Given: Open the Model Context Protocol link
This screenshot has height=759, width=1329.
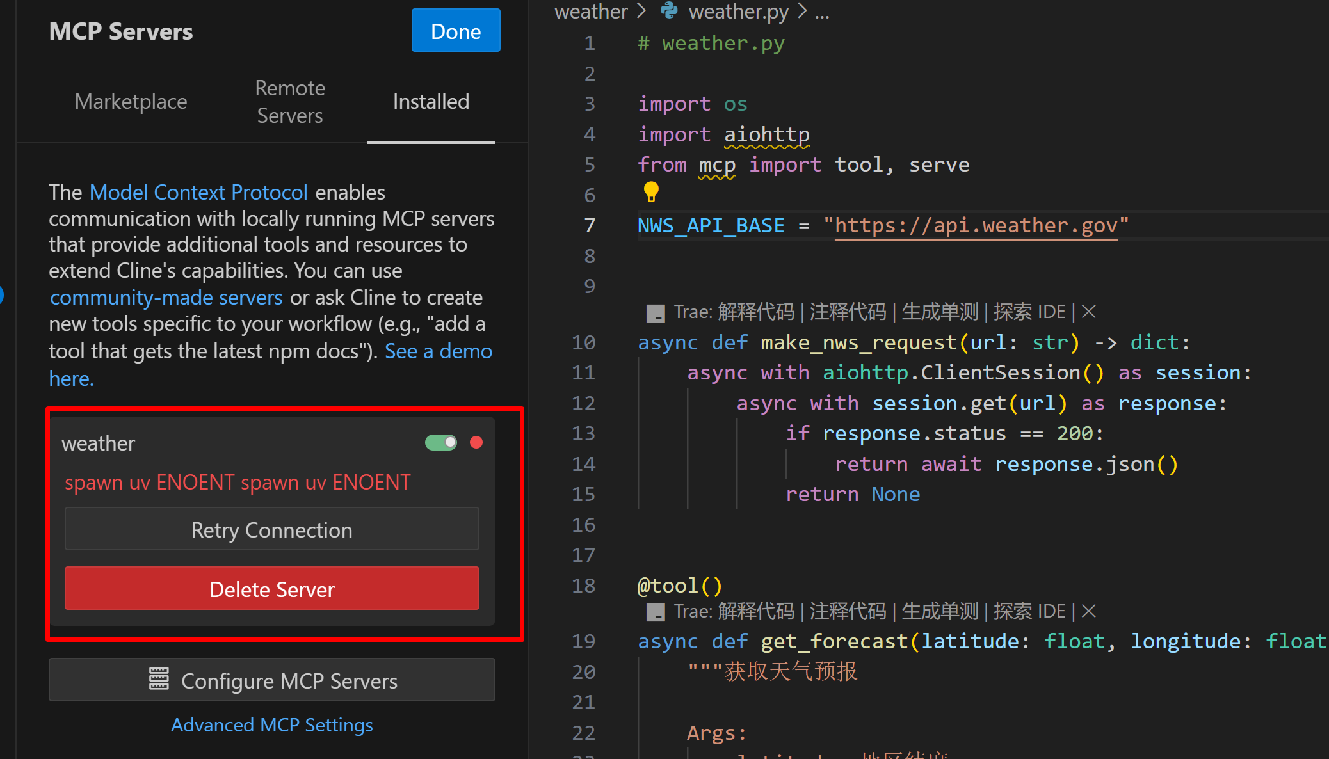Looking at the screenshot, I should 198,192.
